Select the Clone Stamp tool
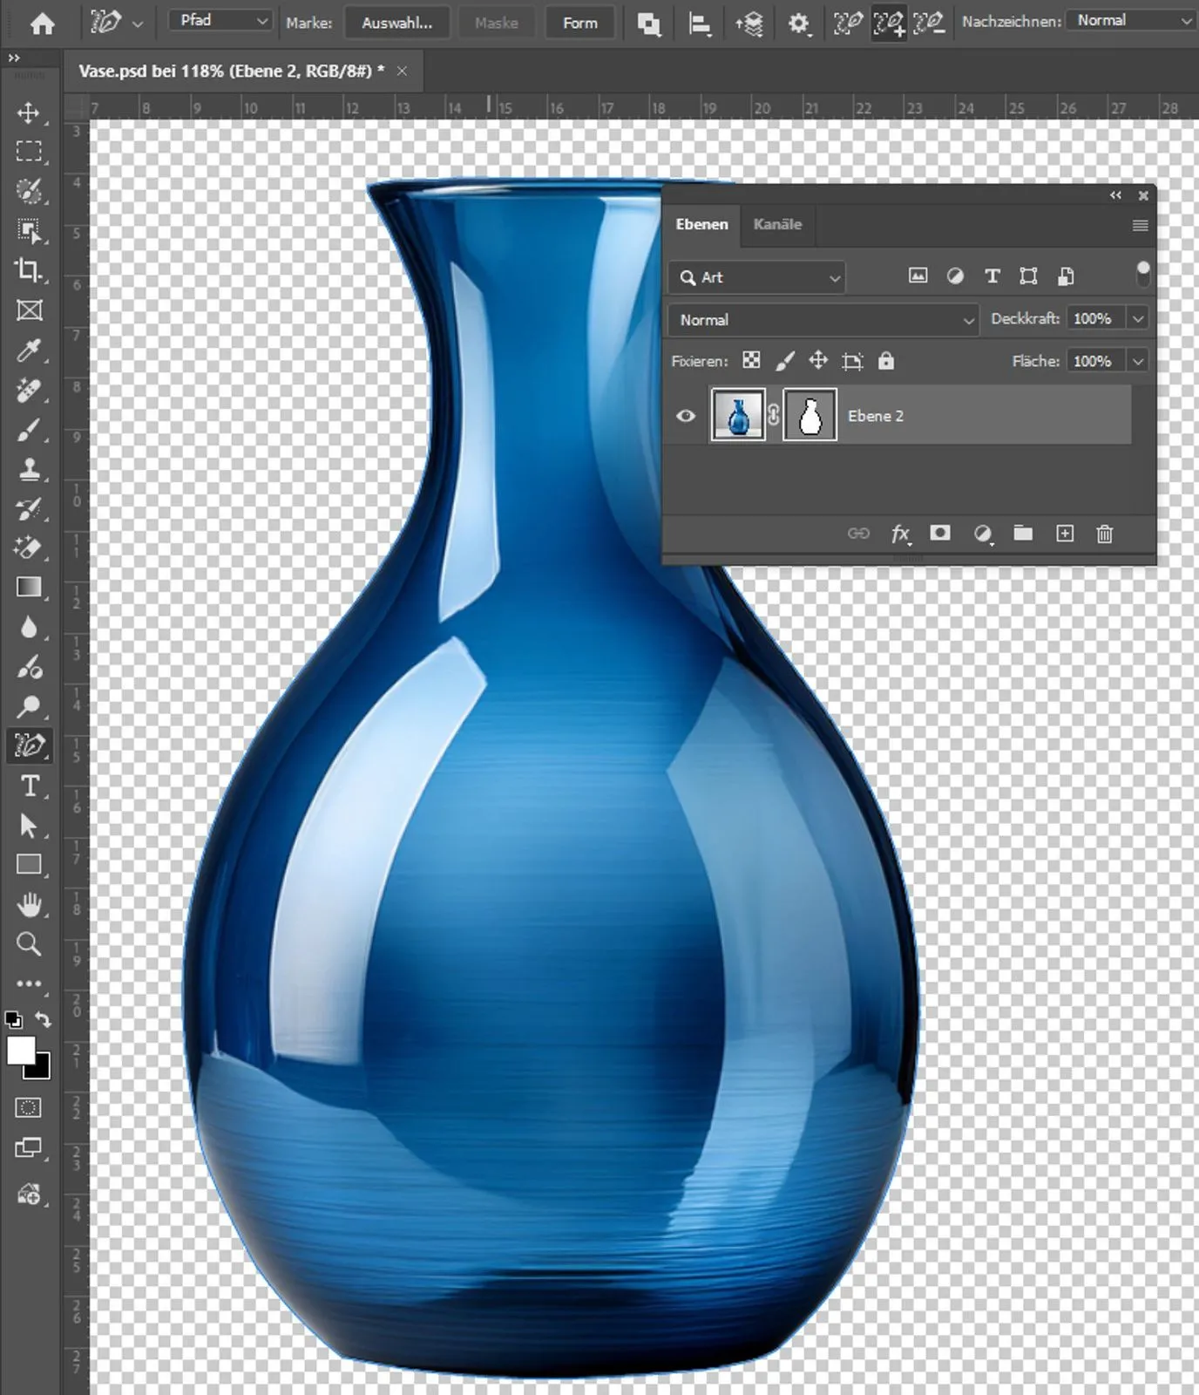Screen dimensions: 1199x1395 [x=29, y=469]
